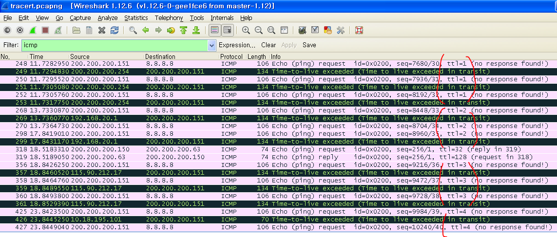Image resolution: width=557 pixels, height=237 pixels.
Task: Sort by the Protocol column header
Action: (231, 56)
